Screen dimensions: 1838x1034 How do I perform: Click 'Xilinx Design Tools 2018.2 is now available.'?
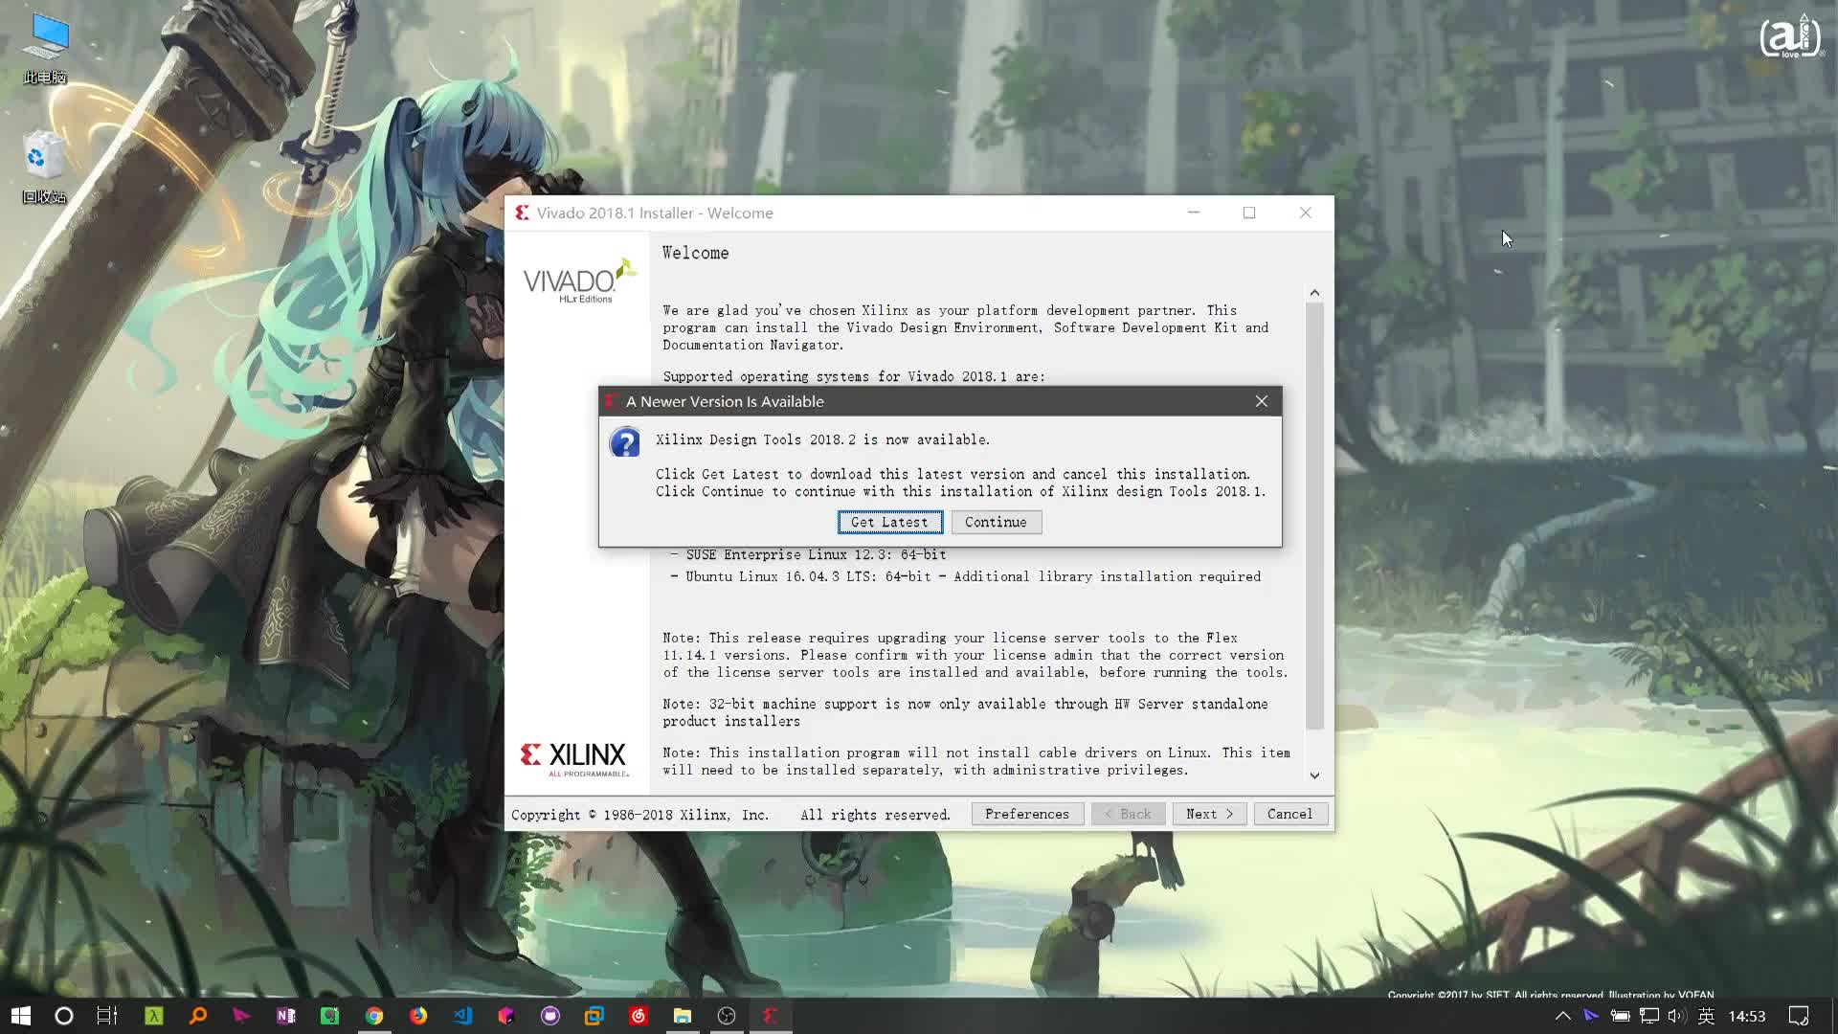tap(822, 439)
